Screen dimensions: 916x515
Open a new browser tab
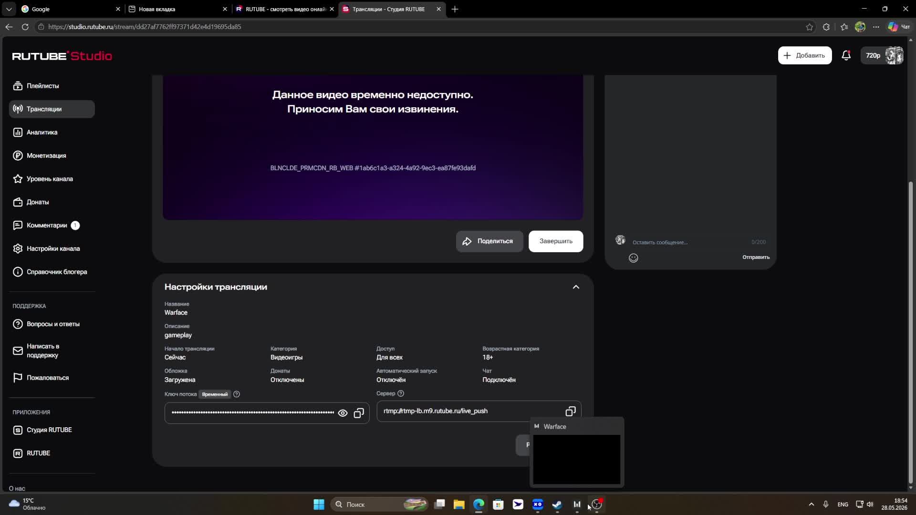tap(455, 9)
